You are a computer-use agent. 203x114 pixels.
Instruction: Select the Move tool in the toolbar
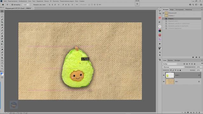2,11
